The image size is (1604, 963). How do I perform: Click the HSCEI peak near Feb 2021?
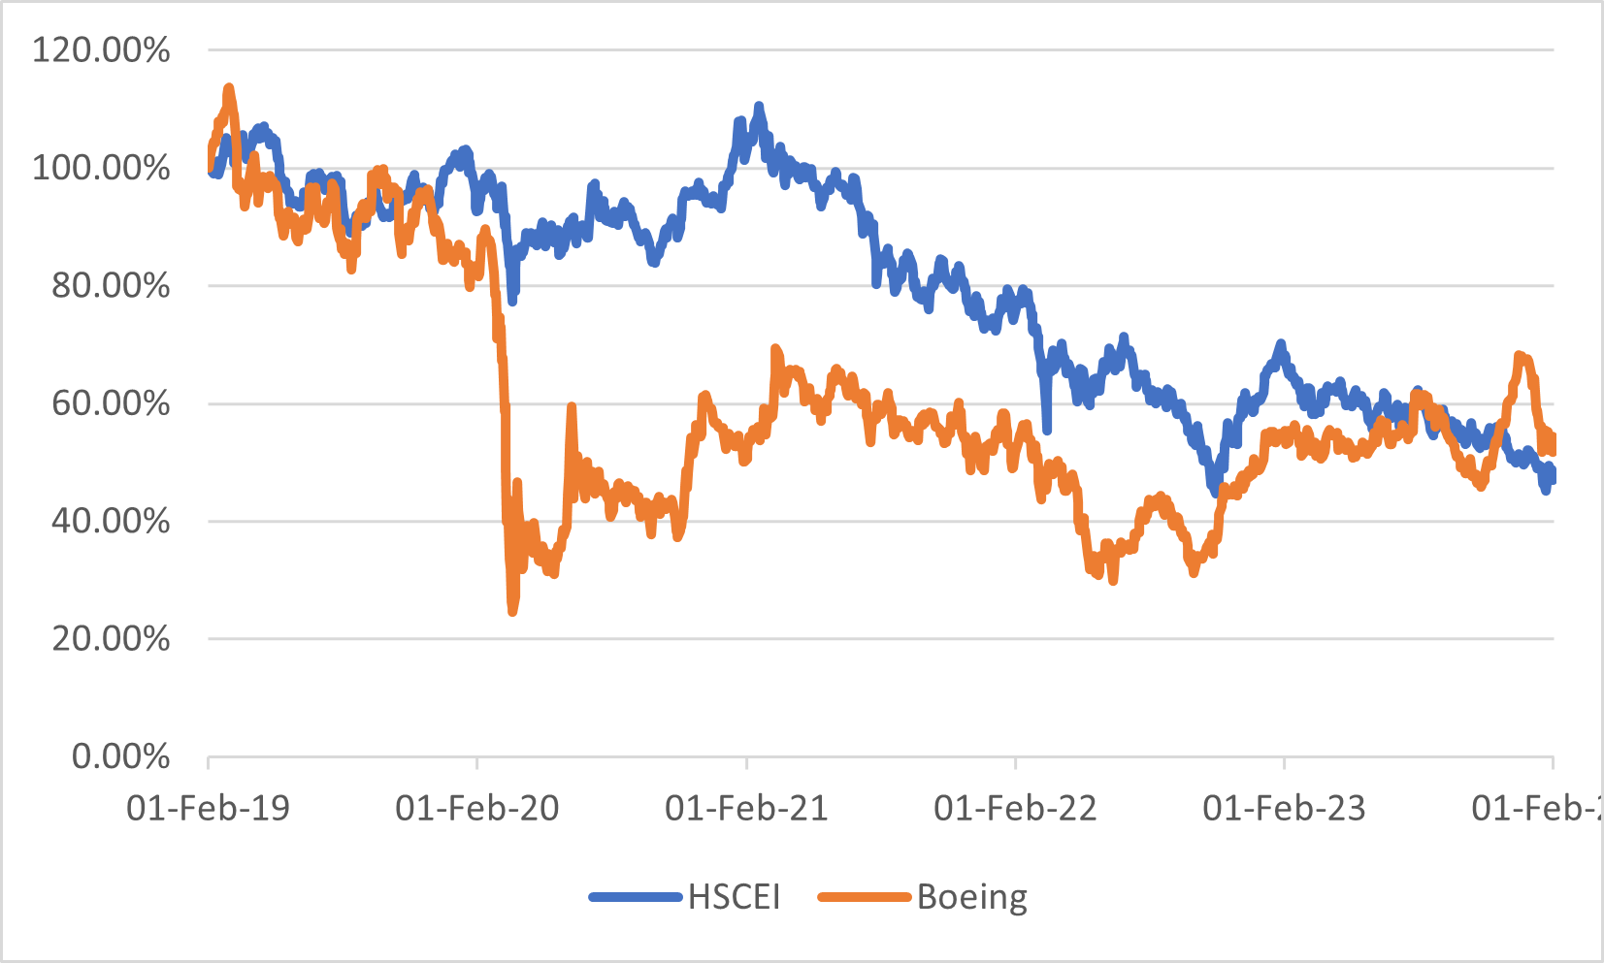point(759,106)
